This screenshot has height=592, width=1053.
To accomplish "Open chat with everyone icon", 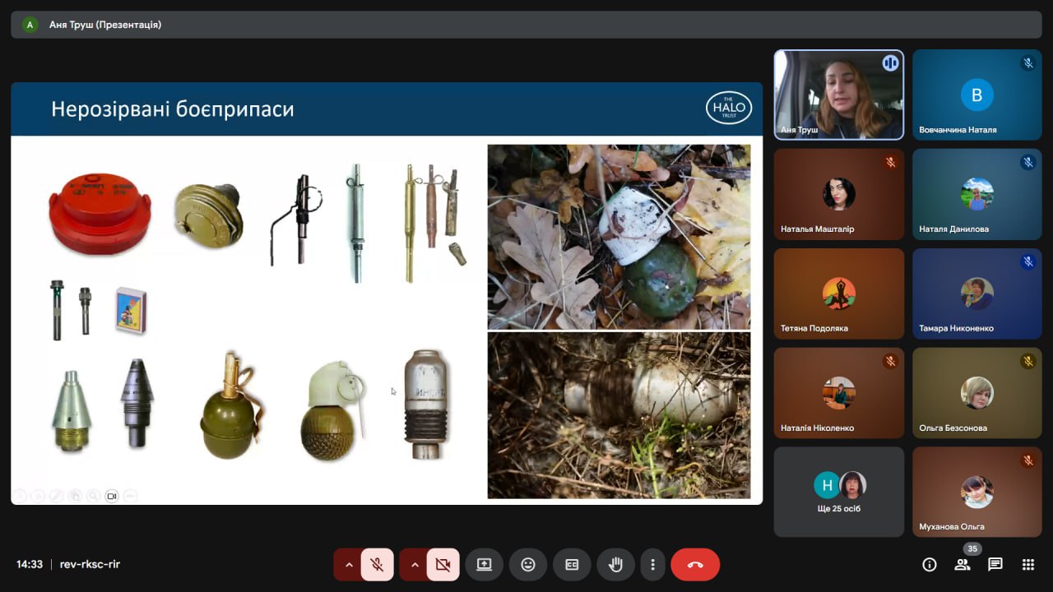I will (x=995, y=565).
